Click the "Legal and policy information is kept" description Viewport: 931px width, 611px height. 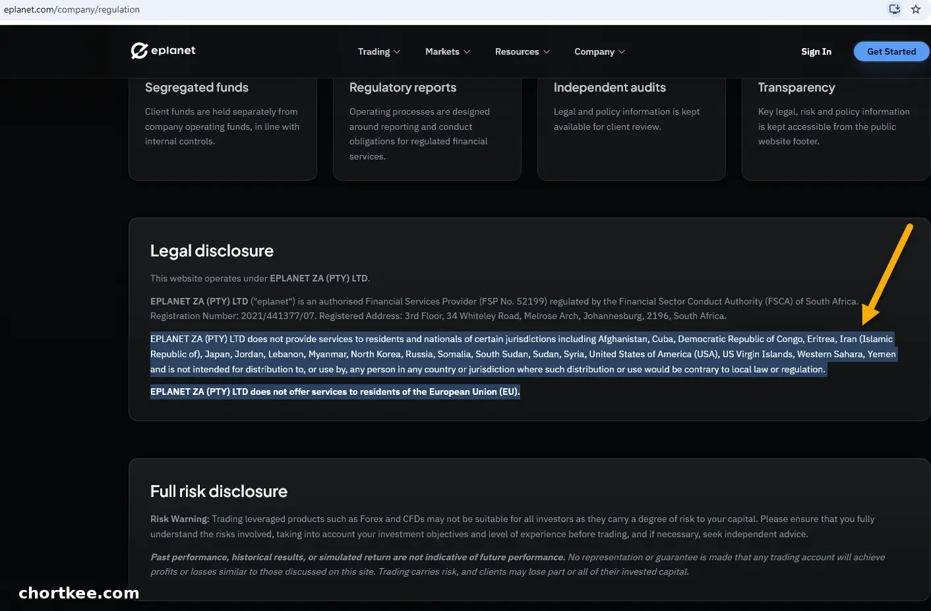(627, 119)
